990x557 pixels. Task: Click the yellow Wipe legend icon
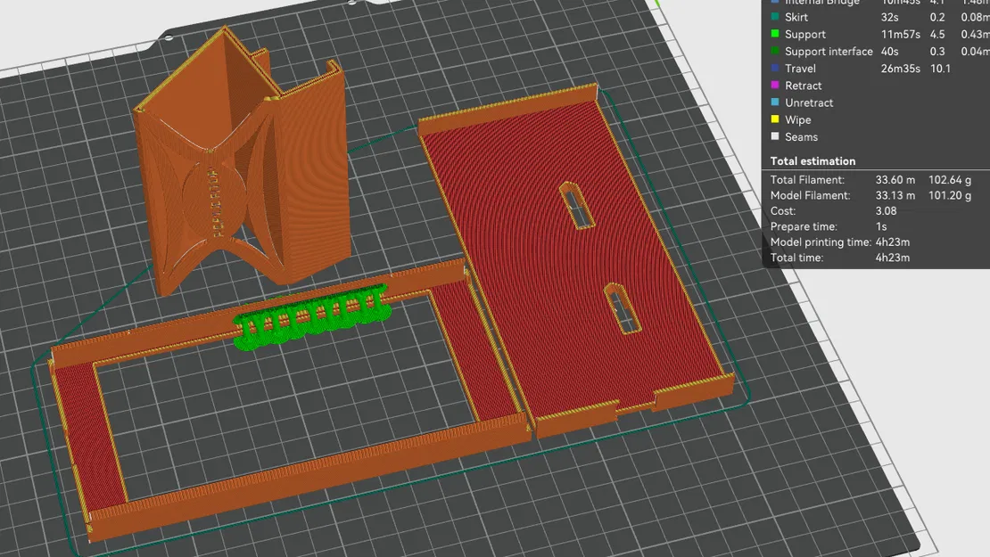tap(774, 119)
